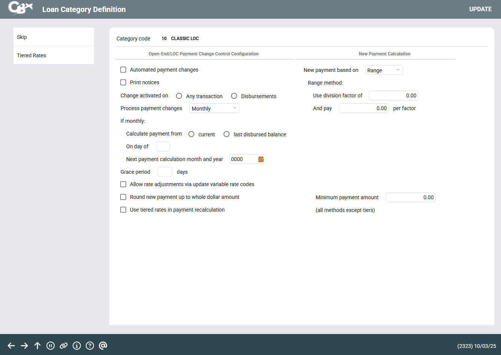Click the back arrow icon

(11, 346)
